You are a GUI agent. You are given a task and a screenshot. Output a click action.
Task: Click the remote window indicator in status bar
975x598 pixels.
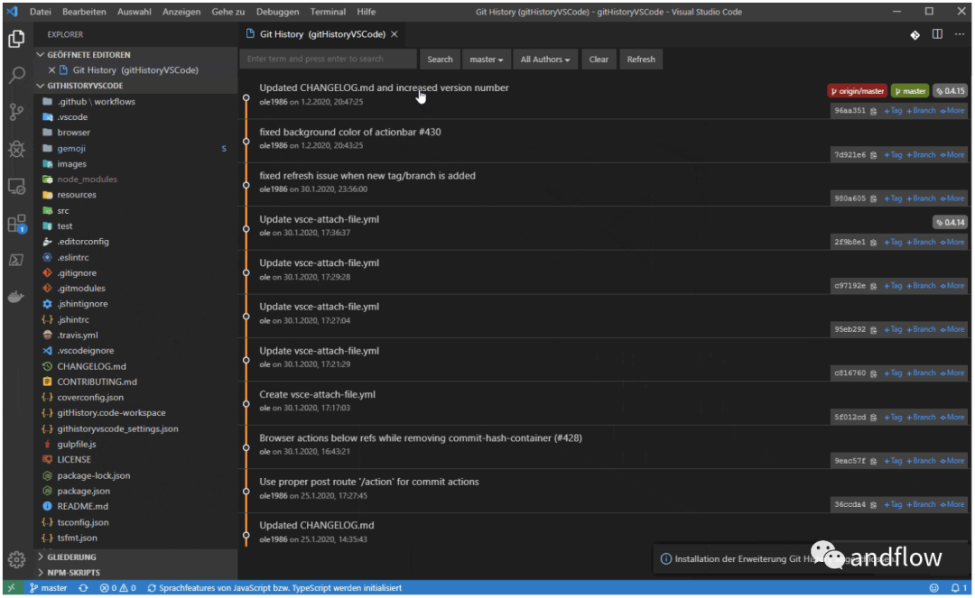coord(11,588)
